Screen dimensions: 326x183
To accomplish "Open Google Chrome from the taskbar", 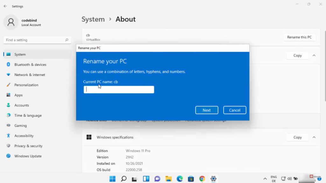I will [202, 179].
